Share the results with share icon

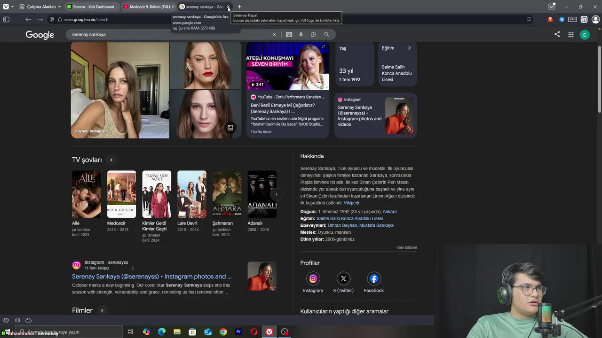click(x=557, y=34)
